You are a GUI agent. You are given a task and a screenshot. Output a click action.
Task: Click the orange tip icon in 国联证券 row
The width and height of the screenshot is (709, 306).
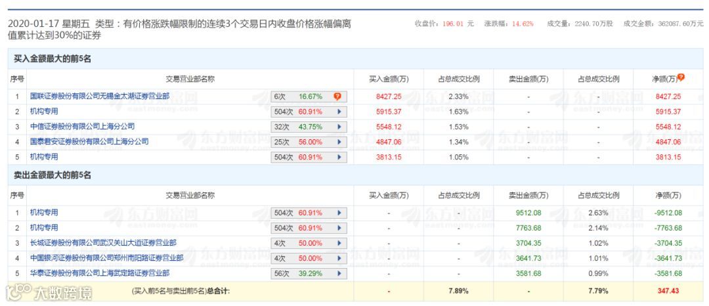(x=337, y=97)
